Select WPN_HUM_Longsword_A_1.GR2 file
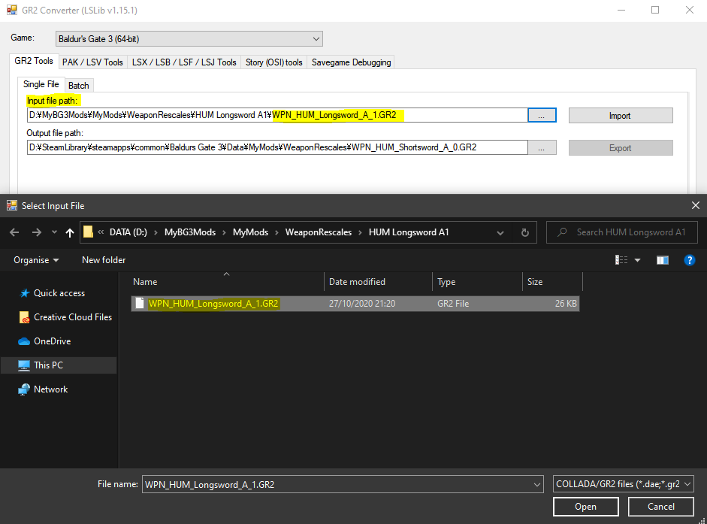The height and width of the screenshot is (524, 707). click(x=355, y=303)
